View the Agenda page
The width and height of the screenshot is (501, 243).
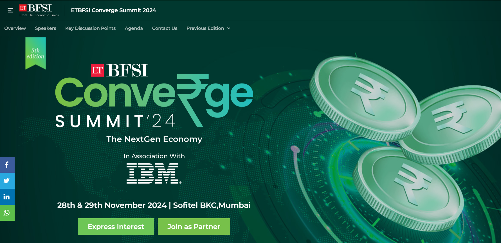tap(134, 28)
